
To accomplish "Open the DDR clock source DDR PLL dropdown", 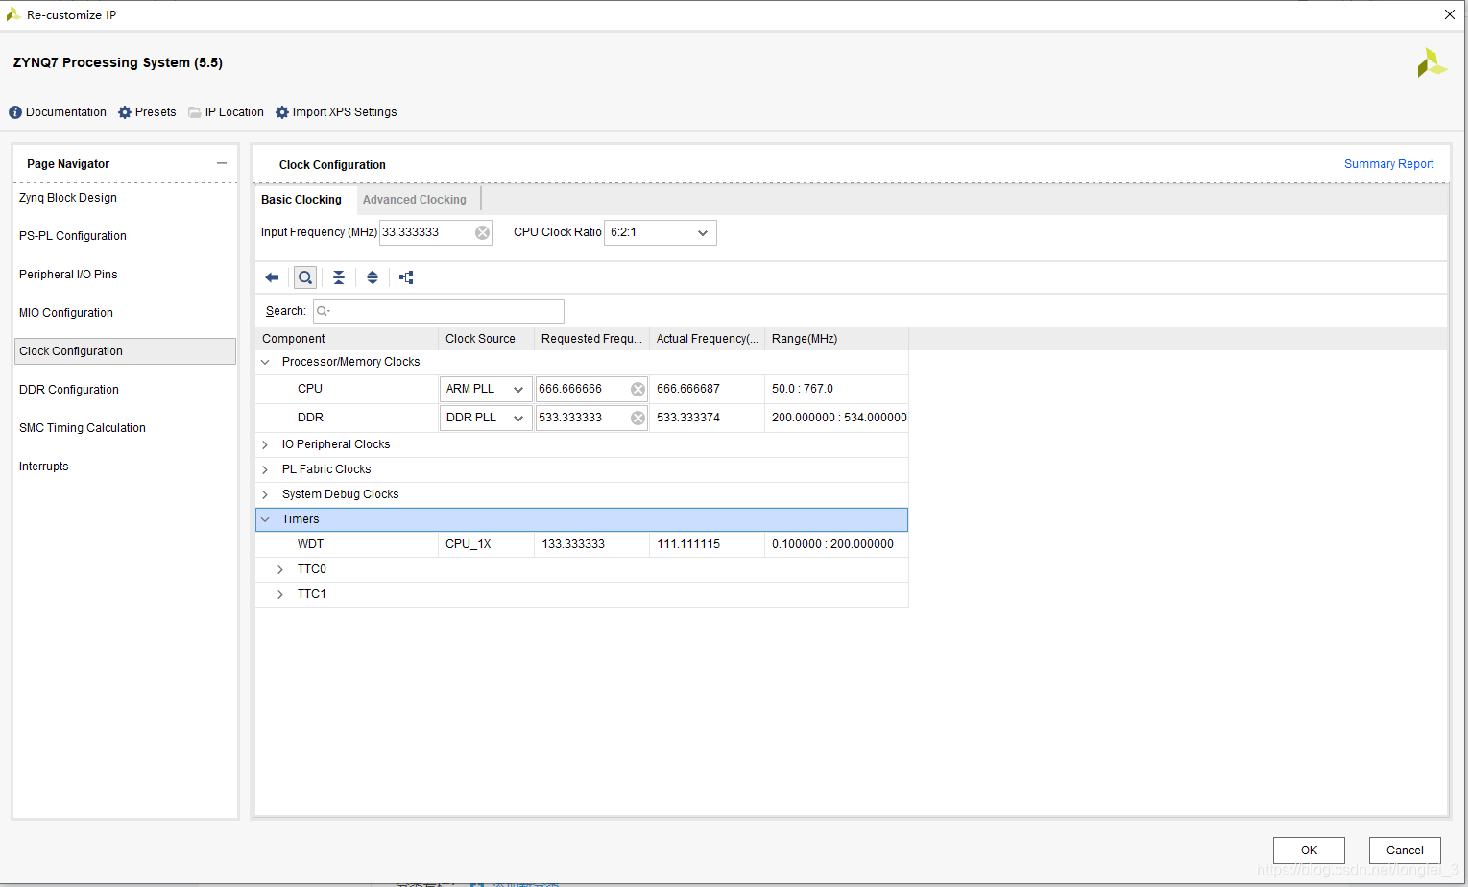I will [x=486, y=418].
